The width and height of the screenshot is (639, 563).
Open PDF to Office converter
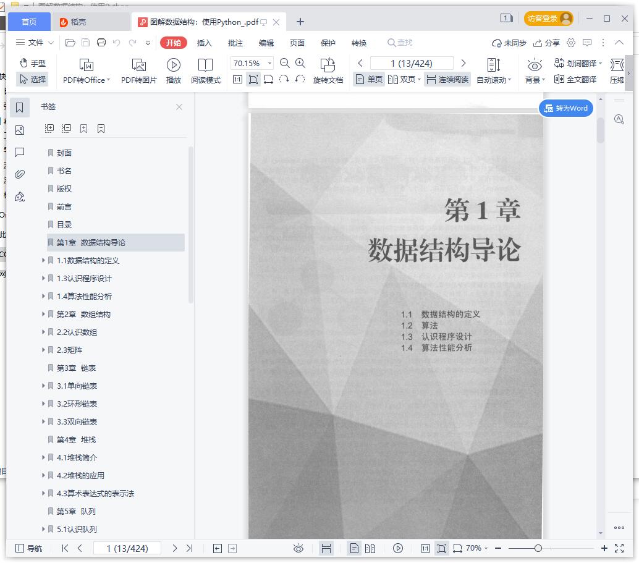[87, 70]
